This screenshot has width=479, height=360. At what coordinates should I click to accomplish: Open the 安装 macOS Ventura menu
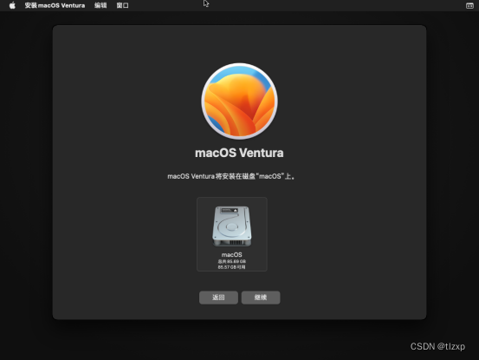[x=55, y=5]
